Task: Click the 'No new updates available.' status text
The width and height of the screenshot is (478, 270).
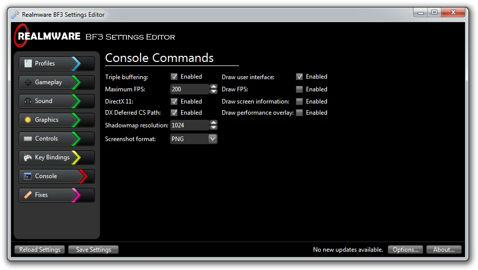Action: [348, 250]
